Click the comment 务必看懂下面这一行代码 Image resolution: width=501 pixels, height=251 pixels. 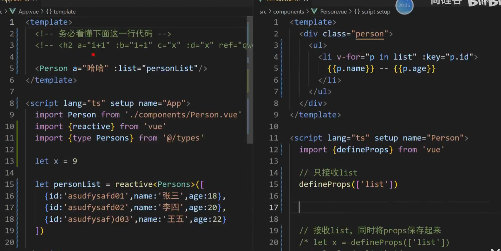[x=106, y=34]
